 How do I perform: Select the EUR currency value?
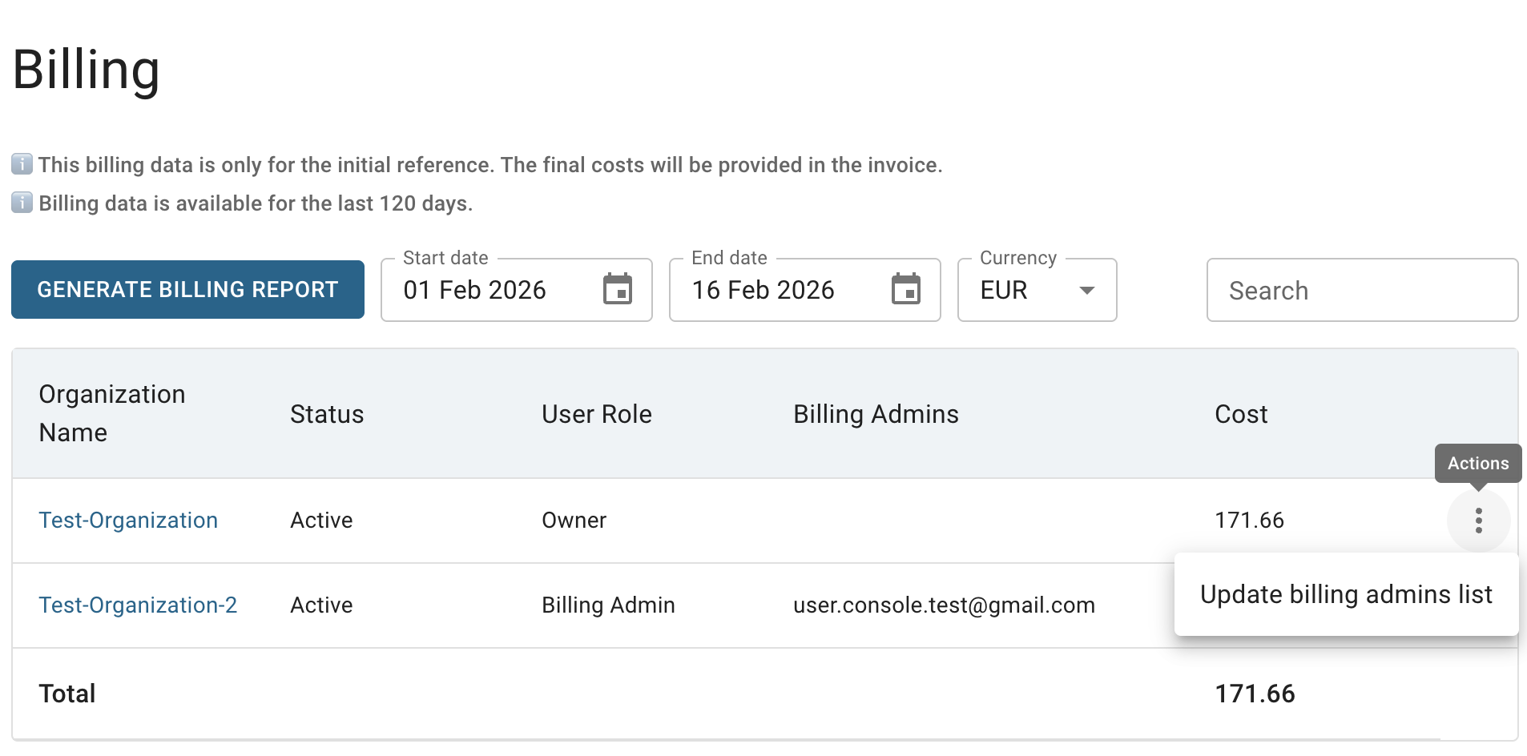point(1004,290)
